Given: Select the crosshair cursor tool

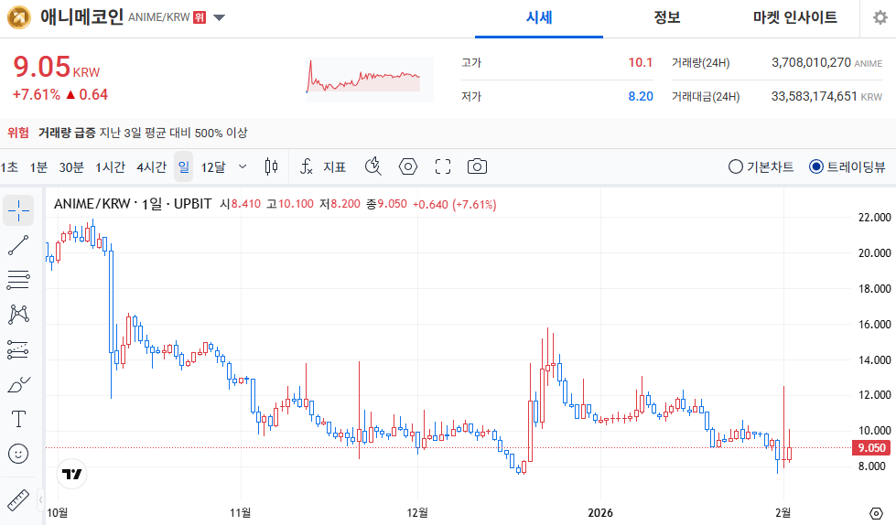Looking at the screenshot, I should (18, 210).
